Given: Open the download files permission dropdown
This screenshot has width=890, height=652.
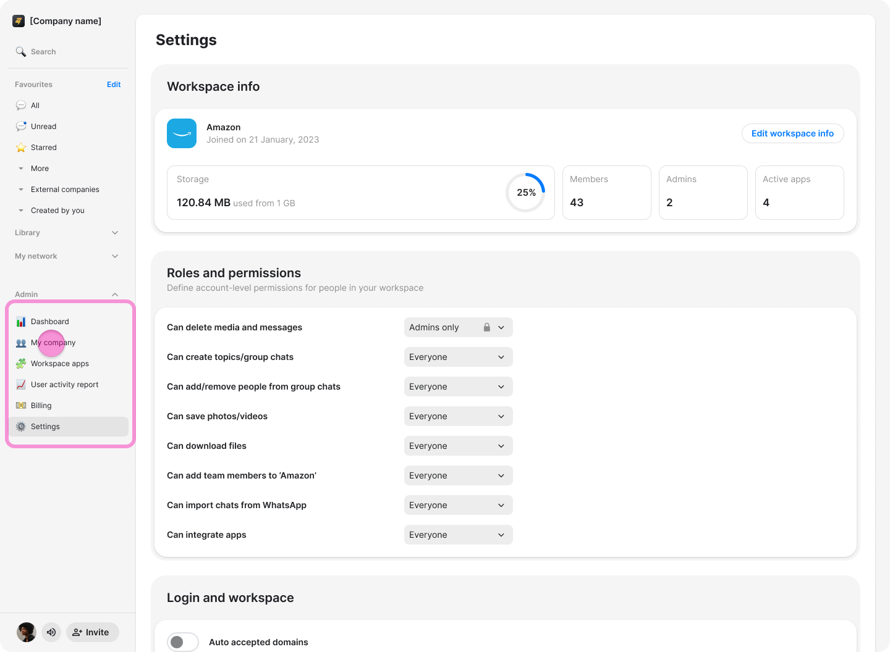Looking at the screenshot, I should [x=459, y=446].
